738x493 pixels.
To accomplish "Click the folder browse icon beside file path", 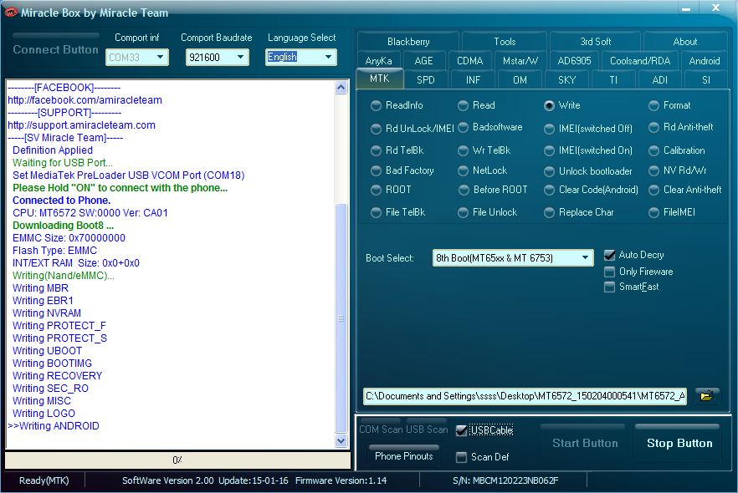I will click(x=707, y=396).
